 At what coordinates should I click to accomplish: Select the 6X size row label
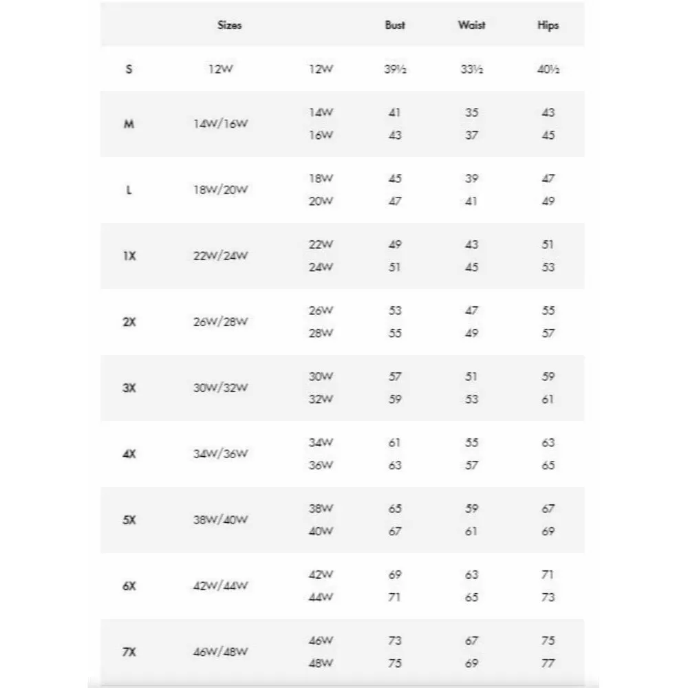pyautogui.click(x=129, y=586)
